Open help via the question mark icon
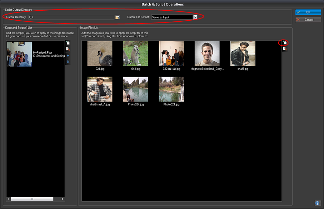The width and height of the screenshot is (324, 209). 317,203
